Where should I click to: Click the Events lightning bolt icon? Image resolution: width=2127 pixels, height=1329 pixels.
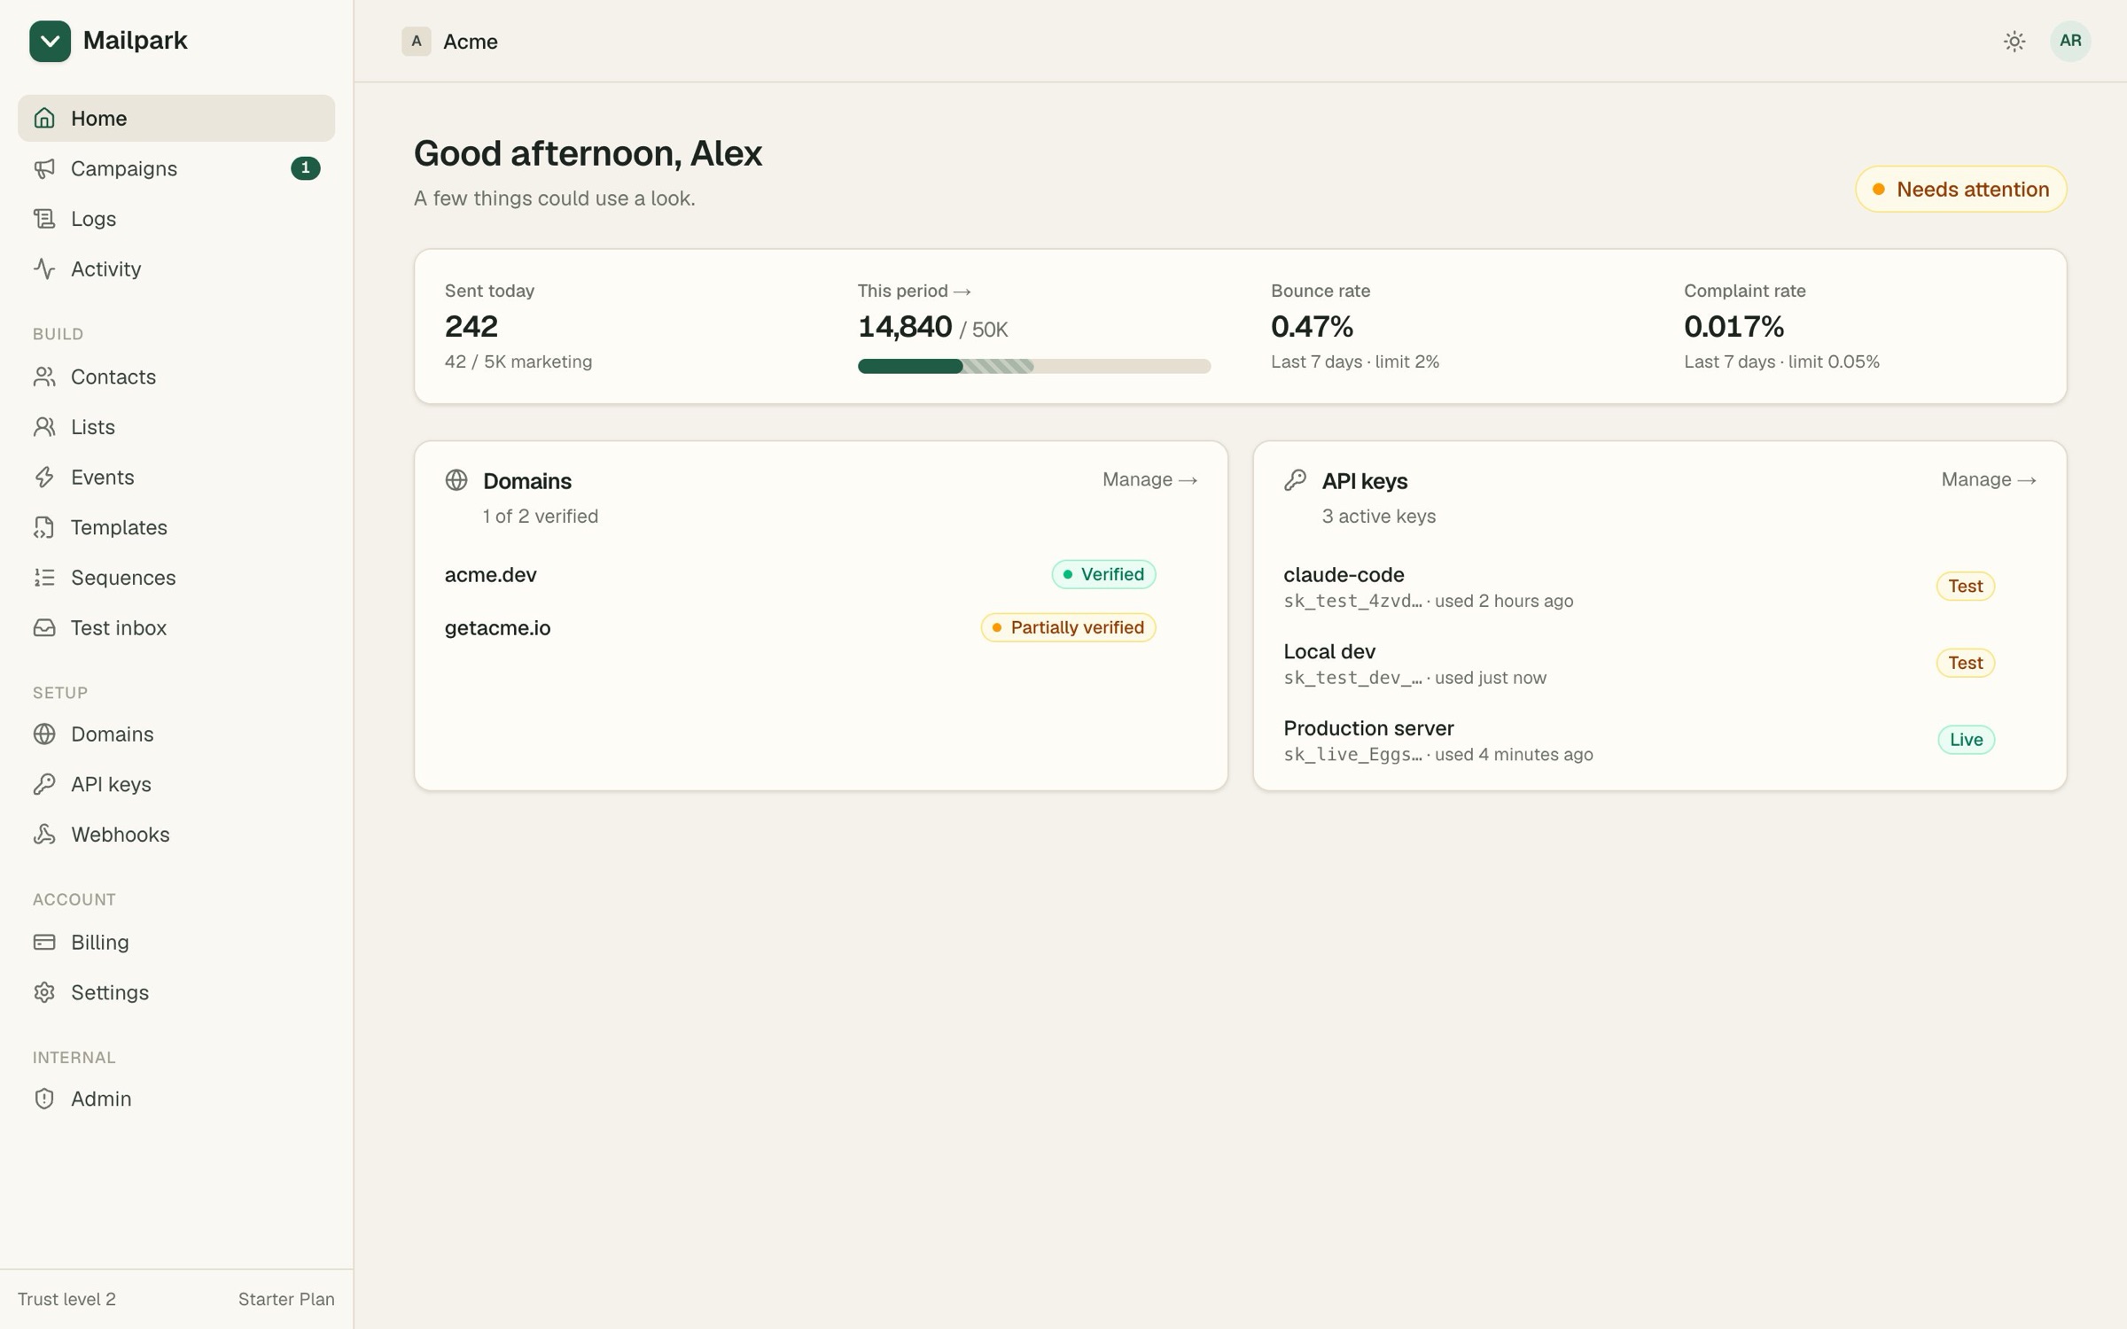pyautogui.click(x=44, y=477)
